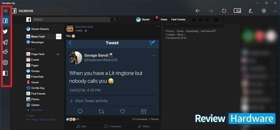Open Games in the Explore list
This screenshot has width=280, height=130.
click(x=33, y=105)
